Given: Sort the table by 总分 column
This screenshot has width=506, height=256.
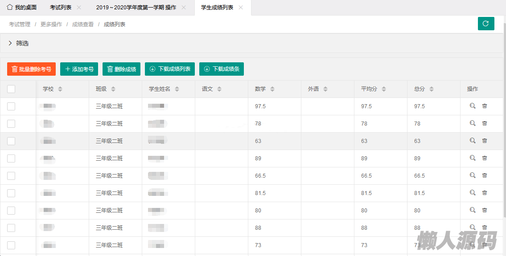Looking at the screenshot, I should 432,89.
